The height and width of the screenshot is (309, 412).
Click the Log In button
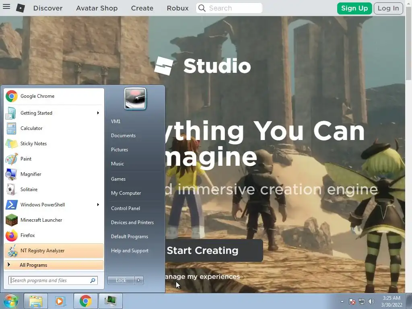pos(388,8)
